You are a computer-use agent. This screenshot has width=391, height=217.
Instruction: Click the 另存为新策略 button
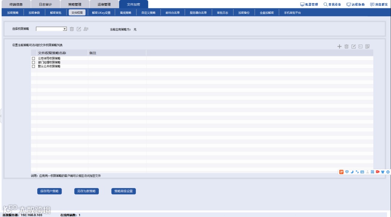[x=86, y=191]
